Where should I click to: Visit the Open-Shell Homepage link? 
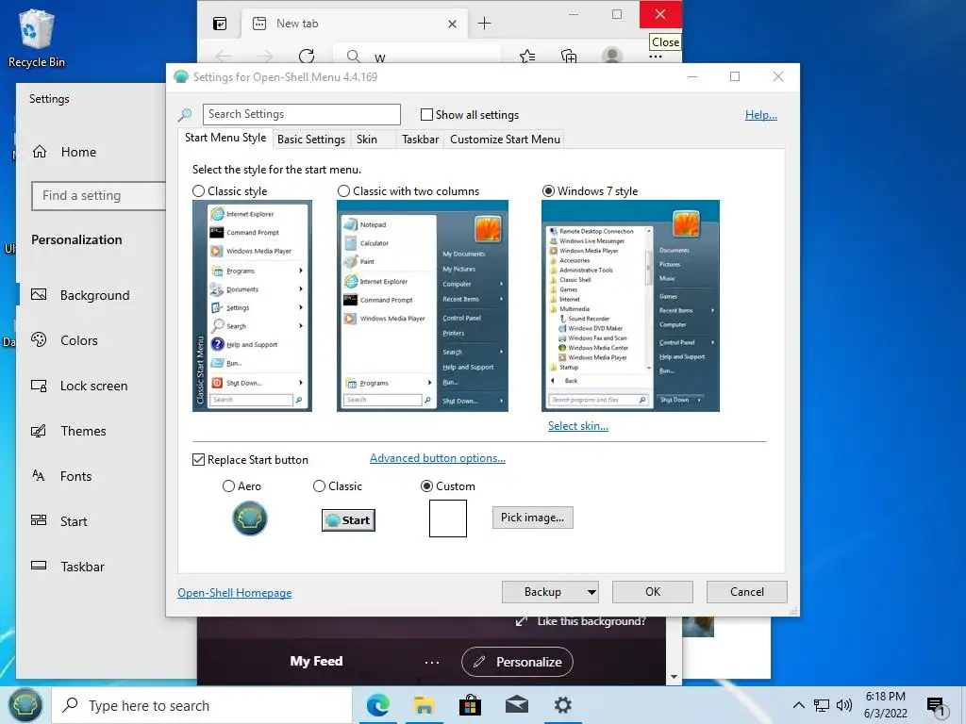[x=234, y=593]
